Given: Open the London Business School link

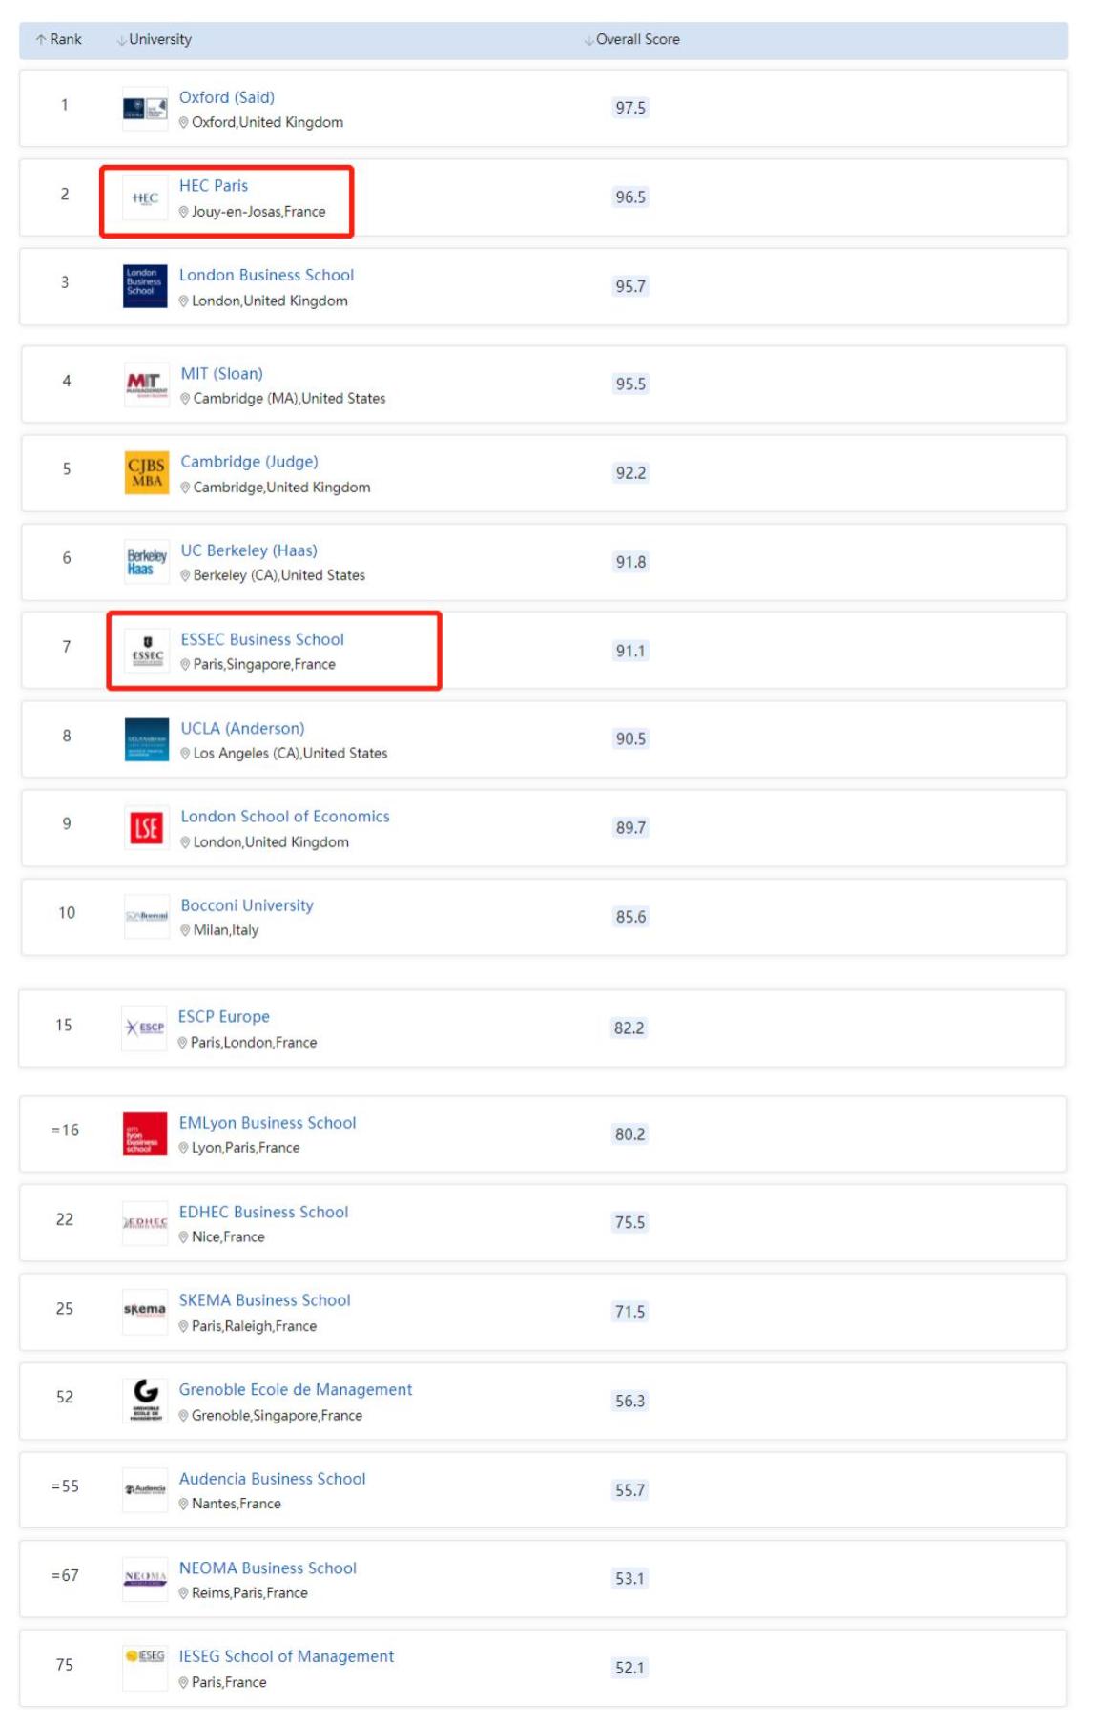Looking at the screenshot, I should 267,275.
